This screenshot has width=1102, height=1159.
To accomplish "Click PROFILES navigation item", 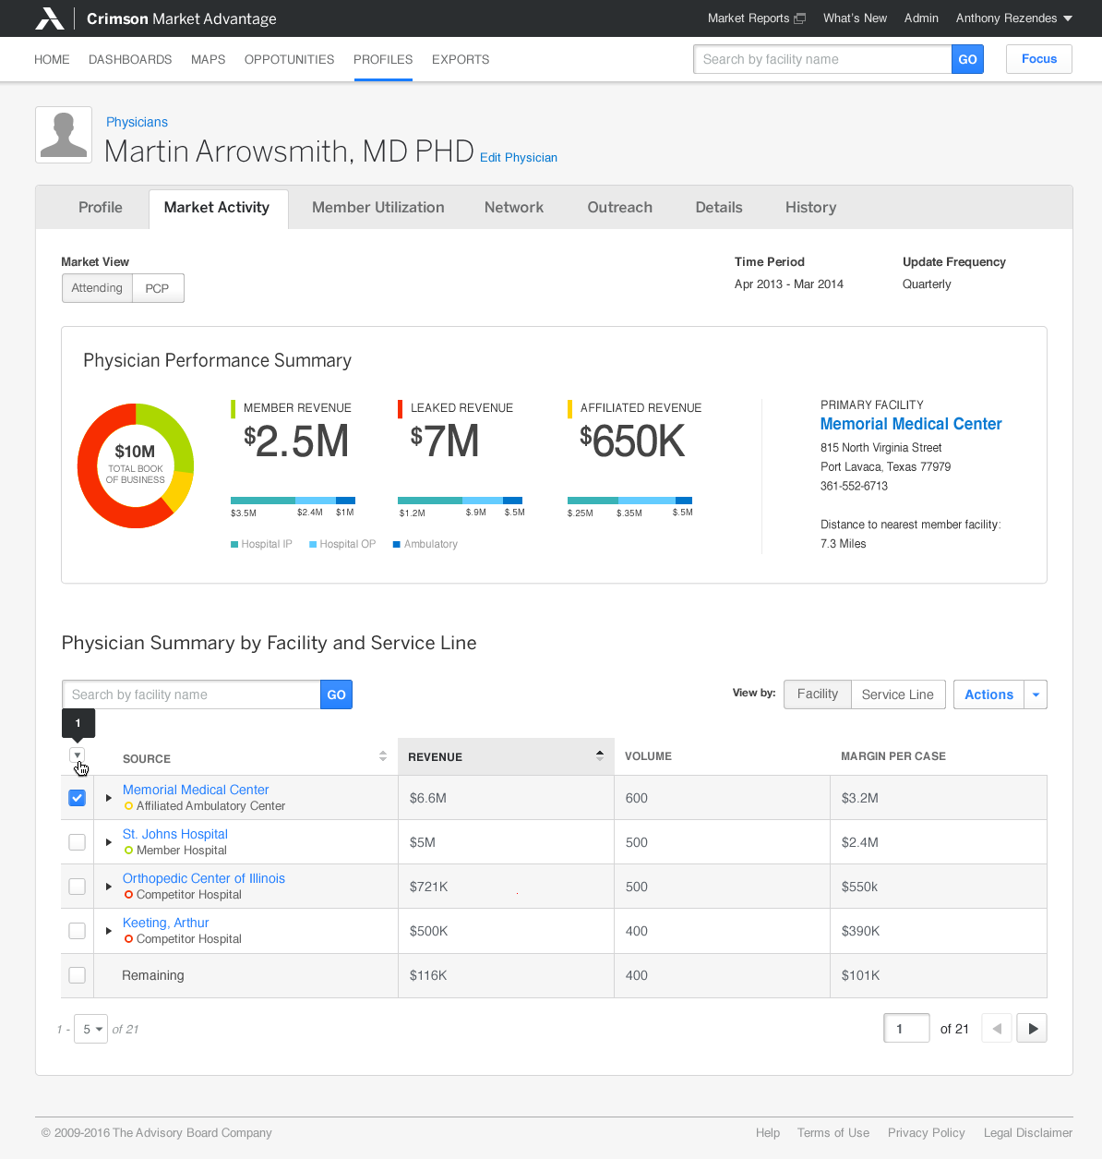I will coord(383,59).
